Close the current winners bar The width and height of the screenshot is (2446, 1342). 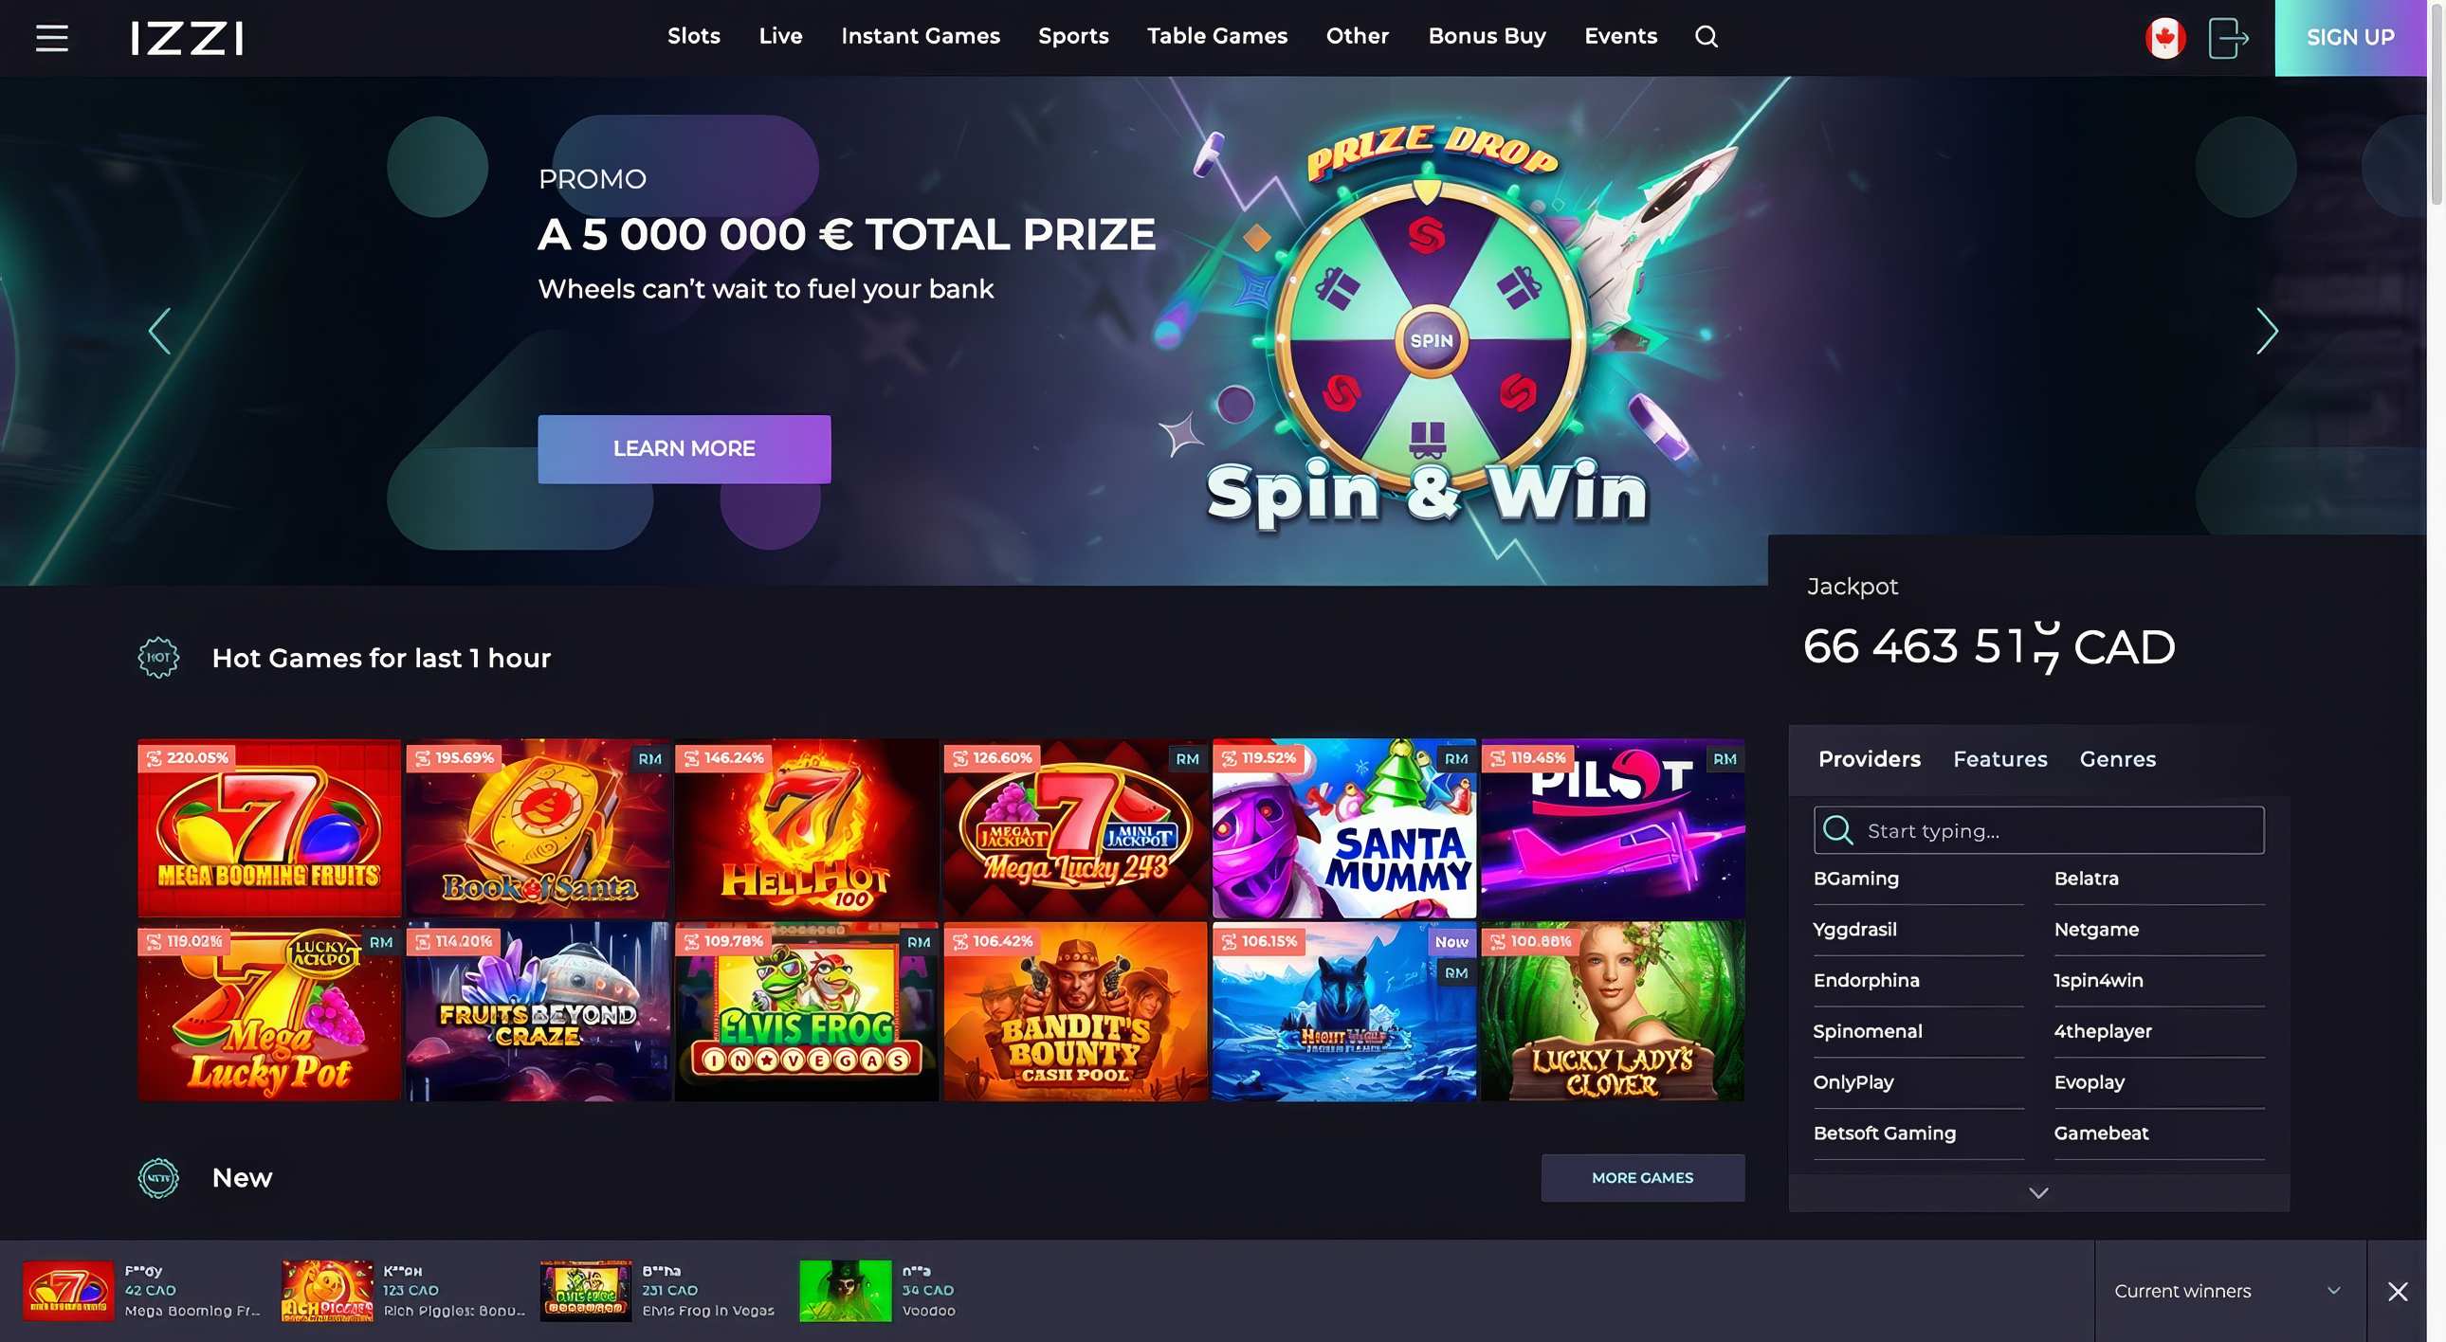coord(2398,1291)
